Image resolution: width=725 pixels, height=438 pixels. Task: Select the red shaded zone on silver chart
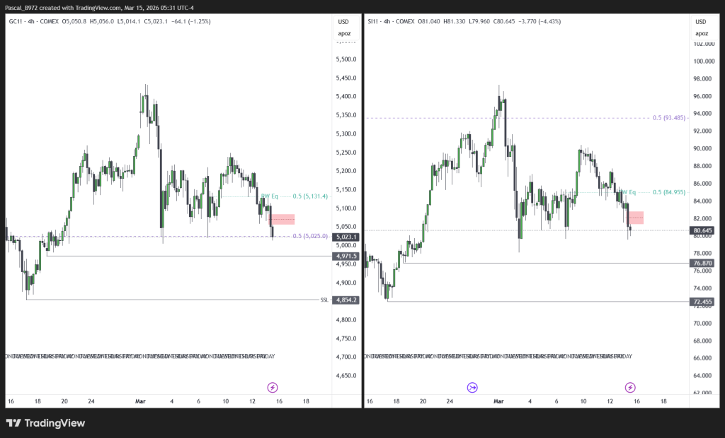[x=636, y=218]
